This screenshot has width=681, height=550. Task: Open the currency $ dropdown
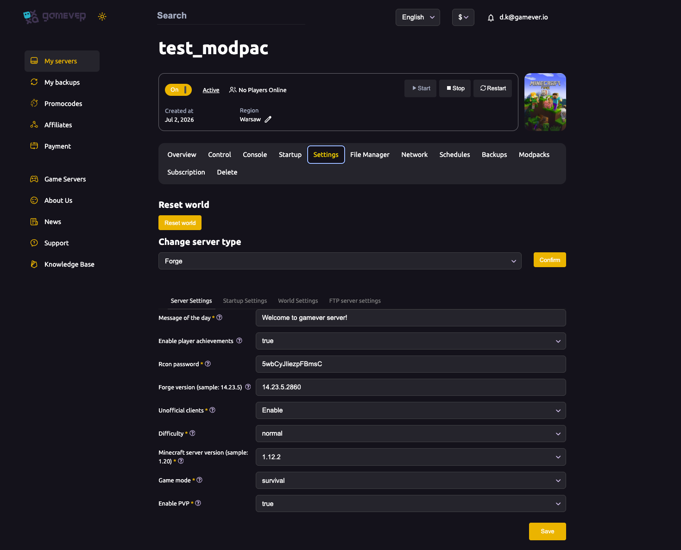click(x=463, y=18)
